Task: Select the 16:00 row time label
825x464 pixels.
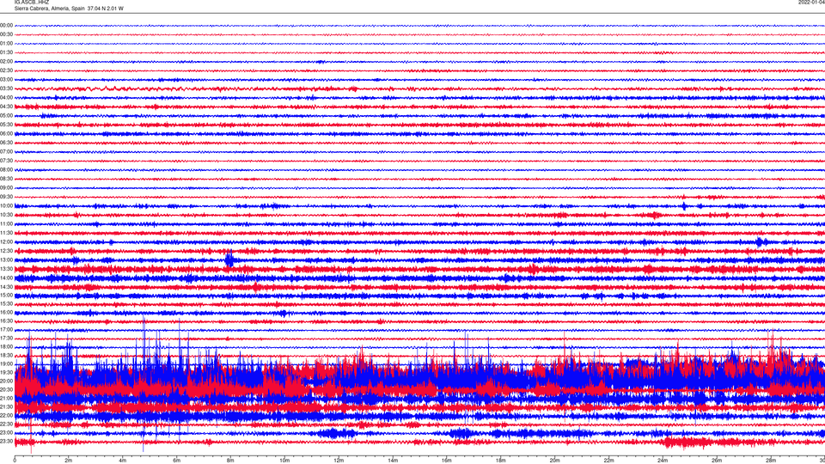Action: (x=6, y=313)
